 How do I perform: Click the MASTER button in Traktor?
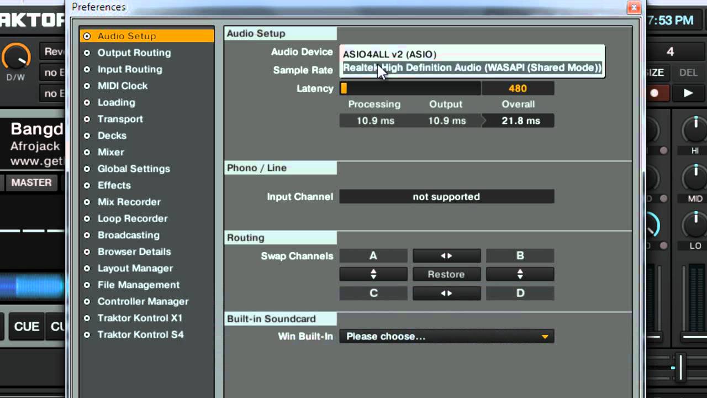pyautogui.click(x=31, y=182)
